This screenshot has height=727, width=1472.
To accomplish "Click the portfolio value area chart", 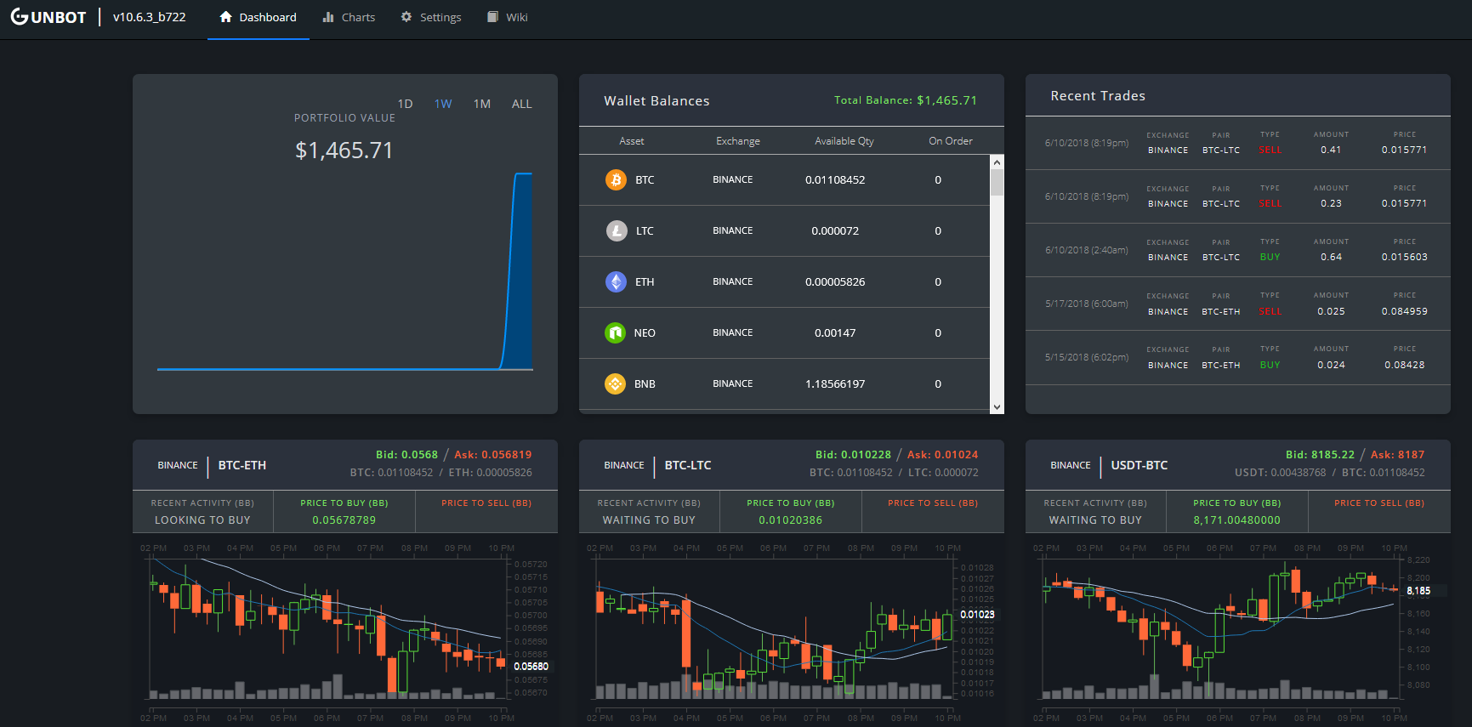I will point(345,271).
